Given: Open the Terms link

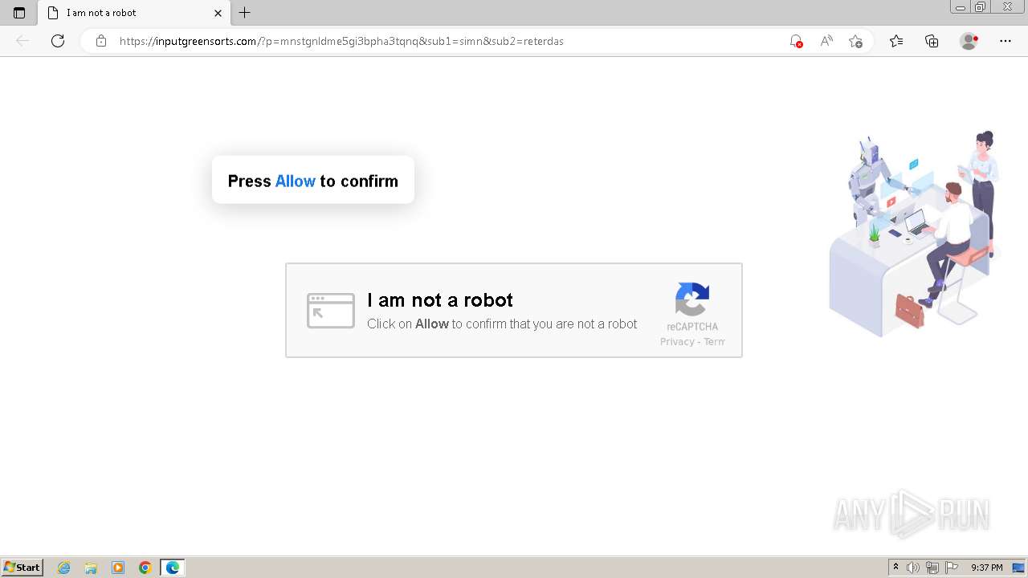Looking at the screenshot, I should 714,342.
